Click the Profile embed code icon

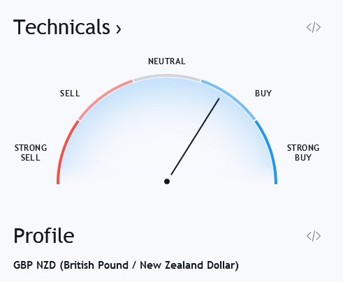point(314,236)
